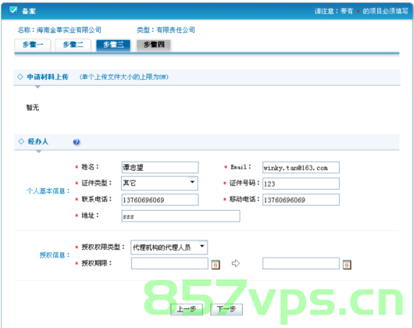Click the upload size limit note
Screen dimensions: 414x328
[124, 77]
